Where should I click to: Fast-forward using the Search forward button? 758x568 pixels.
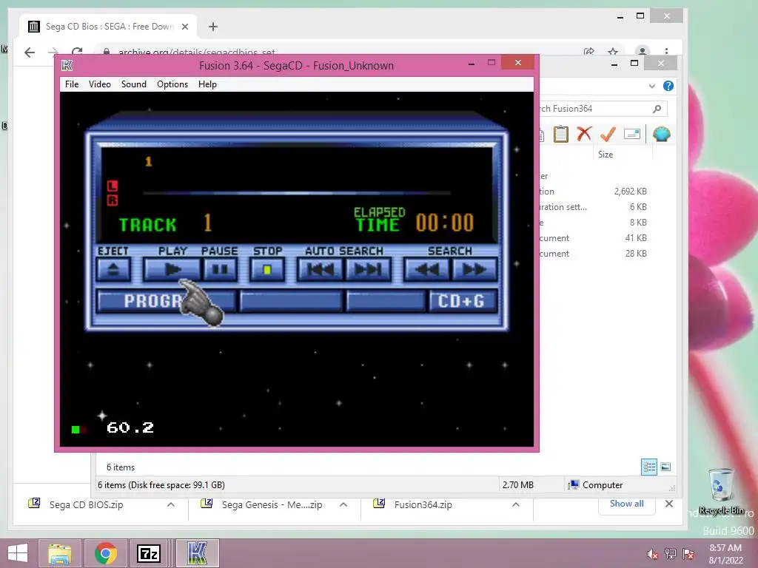click(x=474, y=269)
